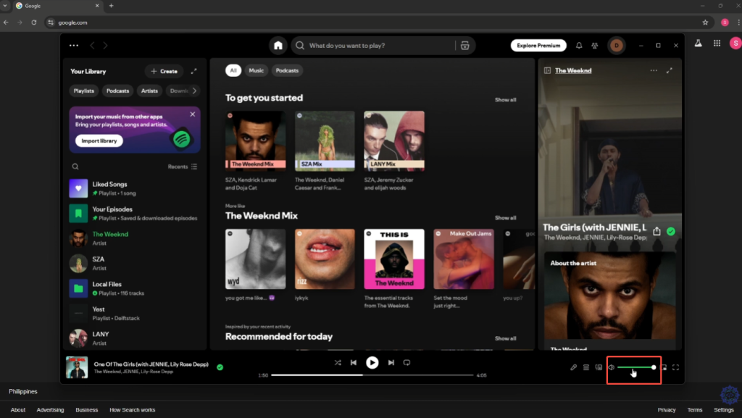
Task: Adjust the volume slider
Action: [635, 367]
